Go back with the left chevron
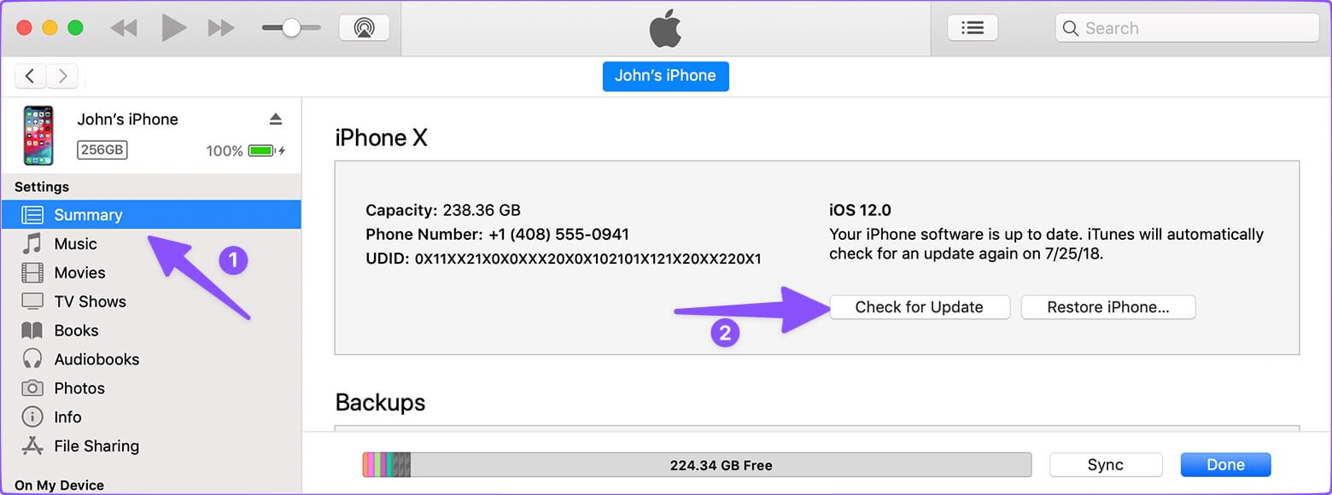1332x495 pixels. [x=30, y=76]
